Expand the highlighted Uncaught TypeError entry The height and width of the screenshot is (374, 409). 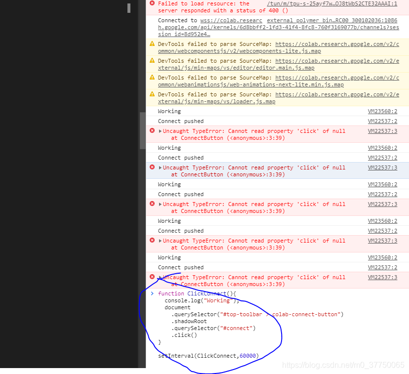tap(160, 167)
